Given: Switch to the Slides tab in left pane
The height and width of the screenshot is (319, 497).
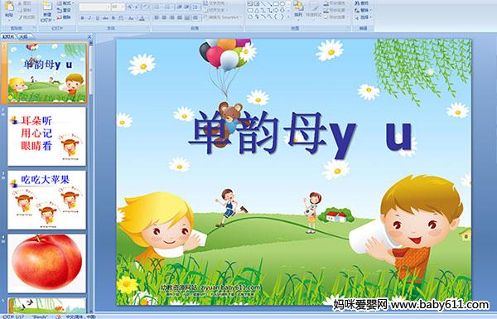Looking at the screenshot, I should point(8,36).
